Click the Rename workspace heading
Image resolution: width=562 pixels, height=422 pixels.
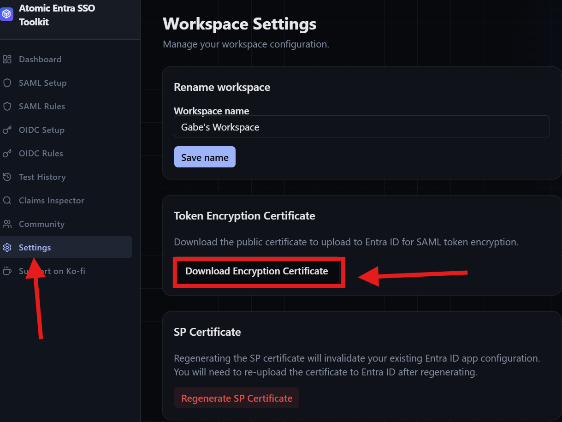coord(222,87)
